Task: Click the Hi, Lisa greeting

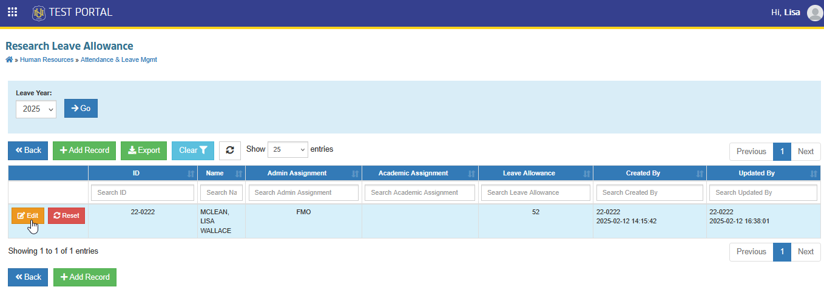Action: [x=785, y=12]
